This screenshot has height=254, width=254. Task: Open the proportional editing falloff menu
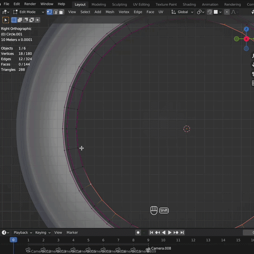(235, 12)
